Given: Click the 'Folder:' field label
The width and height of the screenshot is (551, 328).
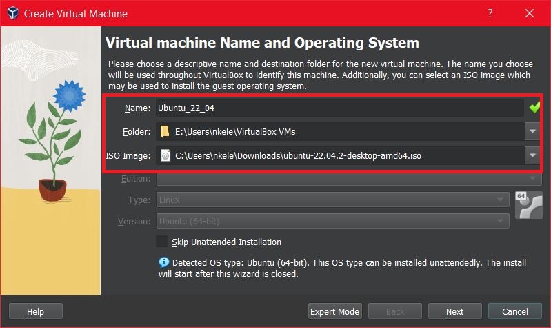Looking at the screenshot, I should coord(137,132).
